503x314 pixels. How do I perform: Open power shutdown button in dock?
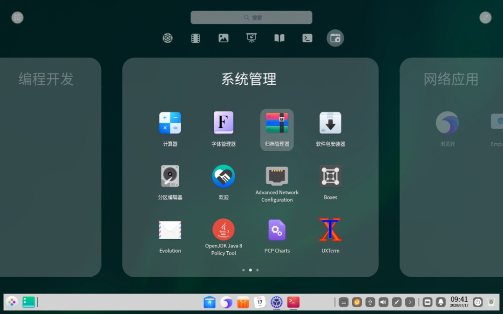tap(478, 302)
